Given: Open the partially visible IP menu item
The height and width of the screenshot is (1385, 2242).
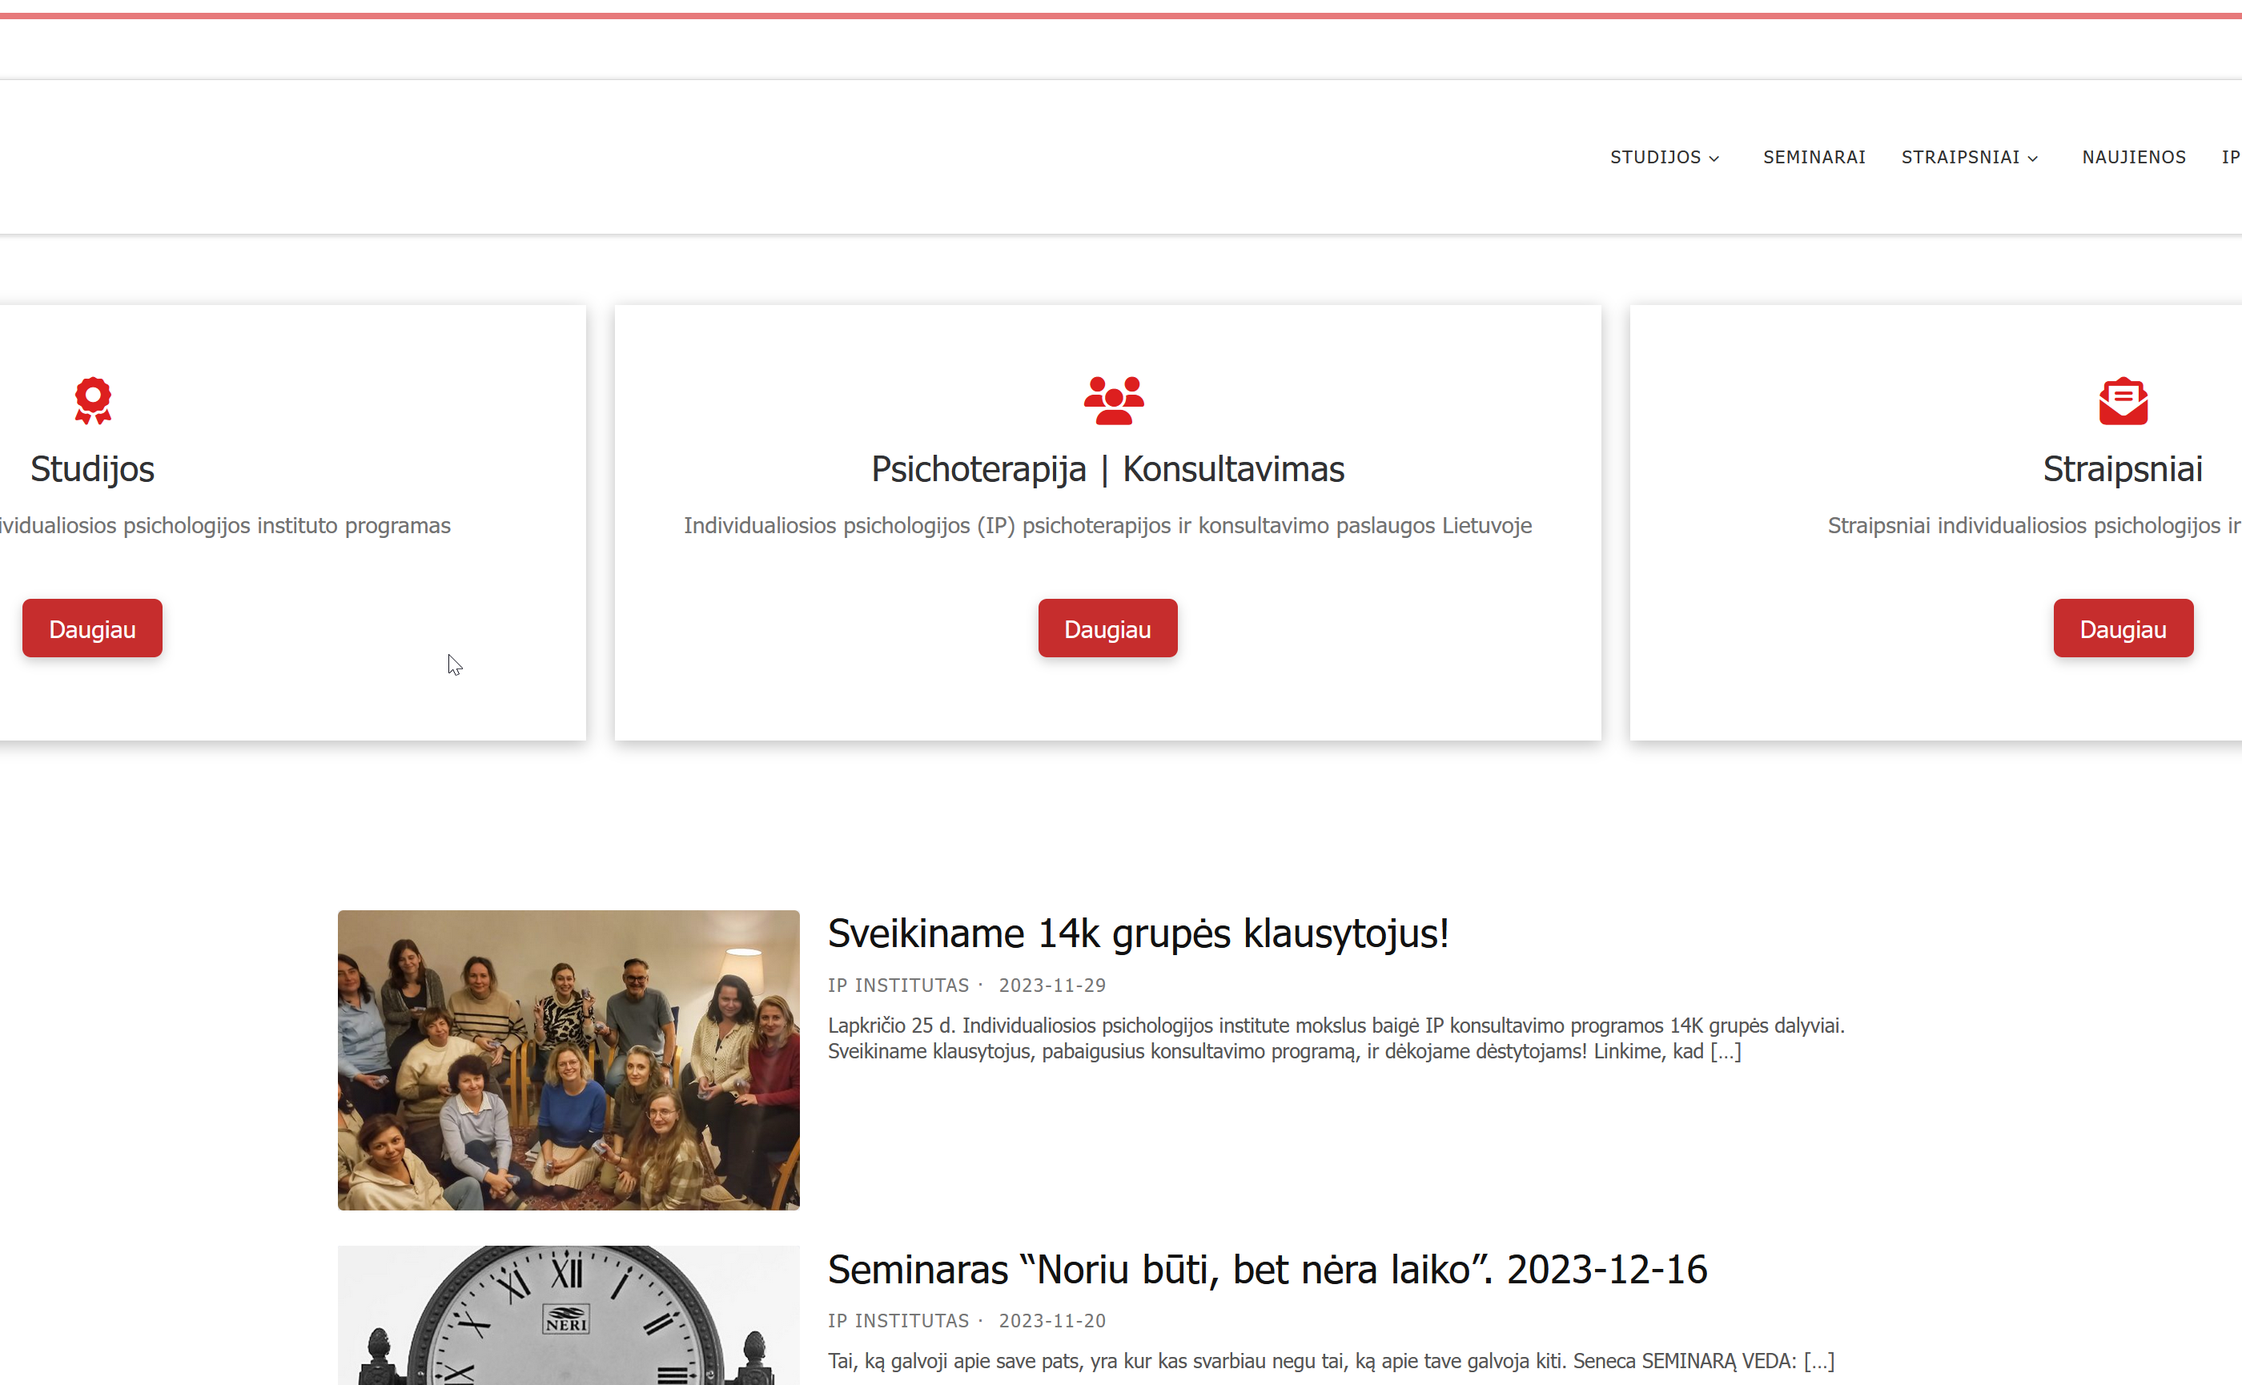Looking at the screenshot, I should (x=2231, y=158).
